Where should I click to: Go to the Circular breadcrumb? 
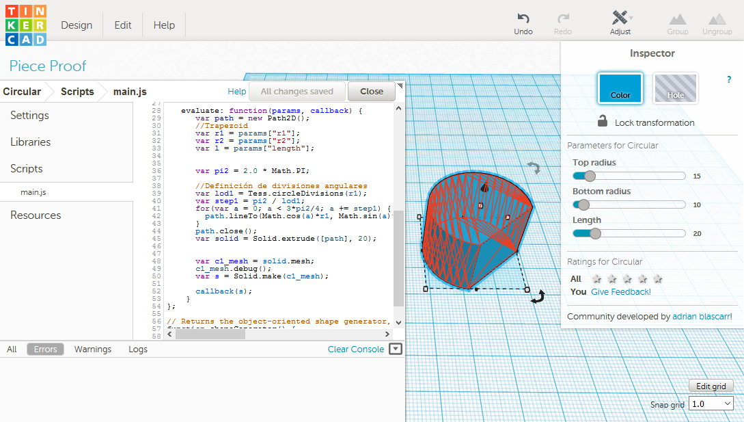[23, 91]
